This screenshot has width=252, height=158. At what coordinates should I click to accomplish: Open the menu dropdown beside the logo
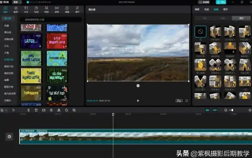[17, 2]
